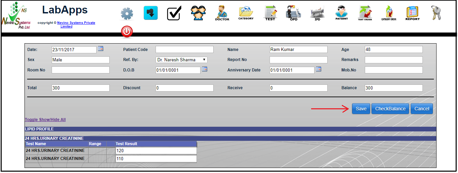The width and height of the screenshot is (458, 173).
Task: Open the OPD icon
Action: 293,13
